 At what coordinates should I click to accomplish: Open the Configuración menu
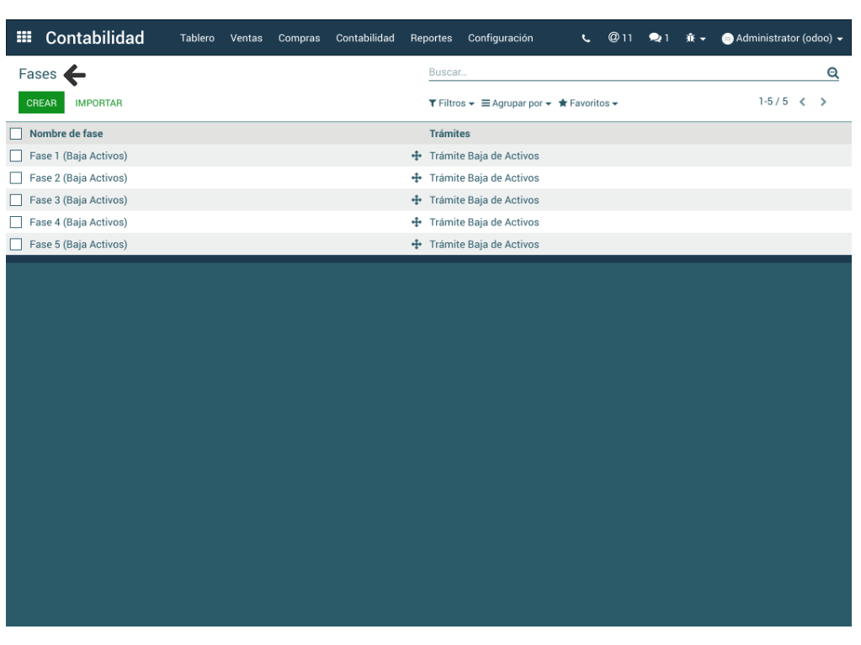[500, 39]
